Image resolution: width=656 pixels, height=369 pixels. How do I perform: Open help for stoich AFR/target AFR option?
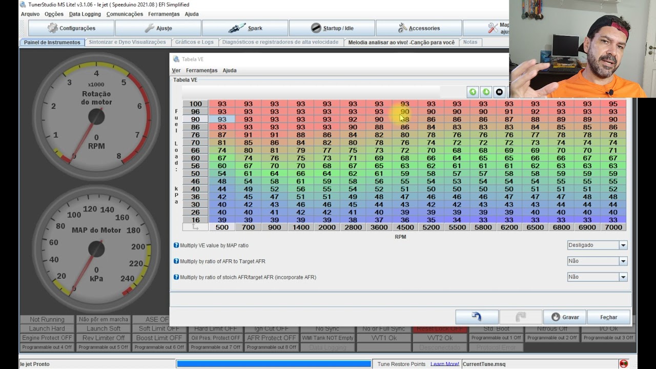pyautogui.click(x=176, y=277)
